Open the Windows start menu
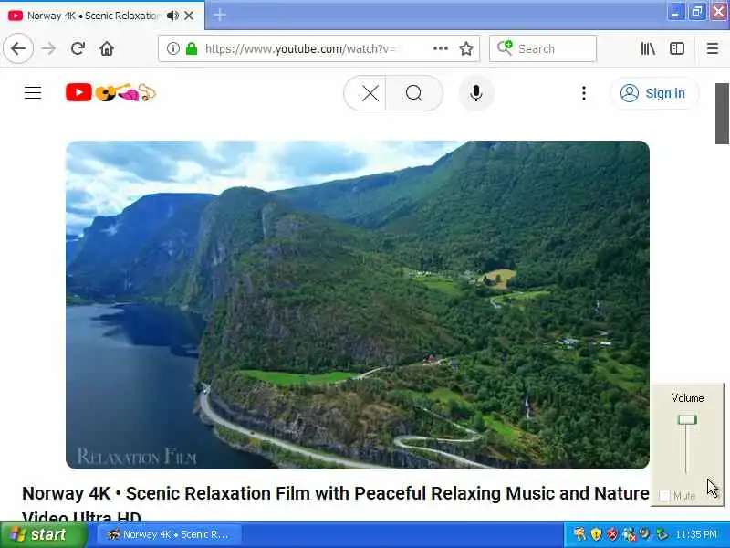730x548 pixels. (43, 534)
